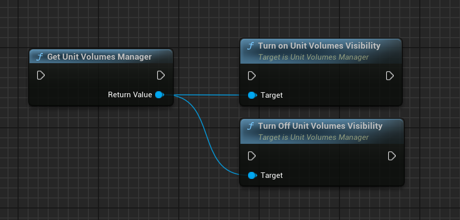This screenshot has width=460, height=220.
Task: Click Target pin on Turn Off Unit Volumes Visibility
Action: click(252, 175)
